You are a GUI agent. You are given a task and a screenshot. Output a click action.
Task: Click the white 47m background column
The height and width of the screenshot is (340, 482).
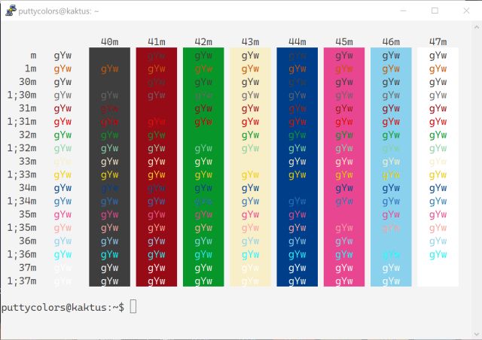(438, 167)
